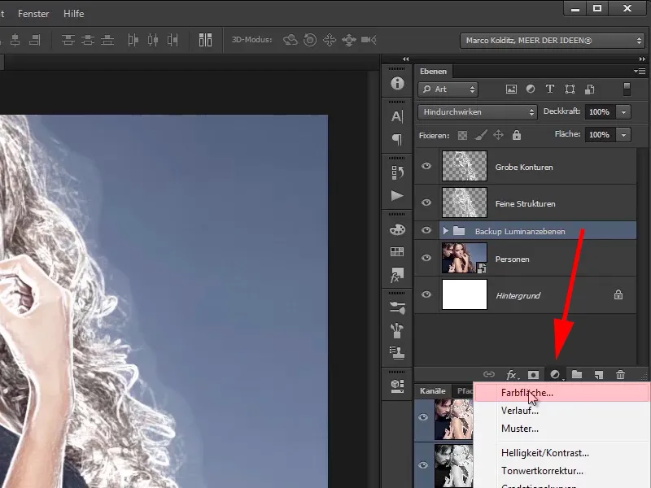Toggle layer filtering switch
This screenshot has width=651, height=488.
click(627, 89)
